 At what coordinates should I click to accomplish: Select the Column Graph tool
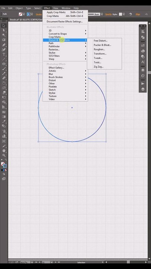click(4, 136)
